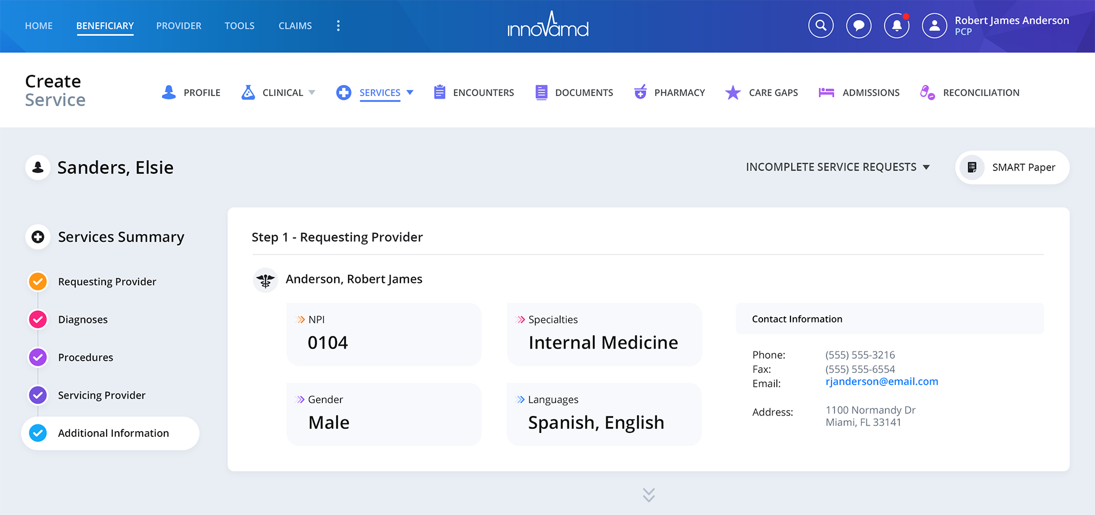Click Robert James Anderson user name
Screen dimensions: 1095x515
click(1012, 21)
